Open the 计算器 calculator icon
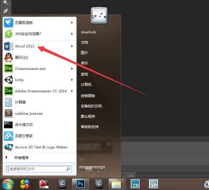This screenshot has height=190, width=209. (8, 102)
